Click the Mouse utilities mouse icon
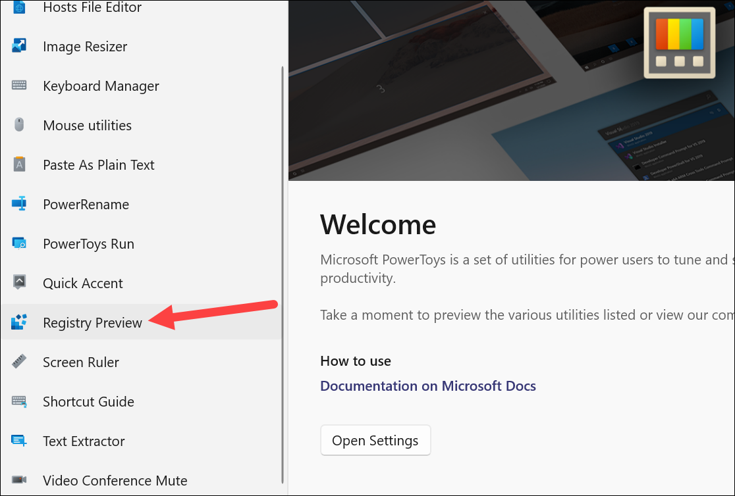735x496 pixels. (19, 124)
